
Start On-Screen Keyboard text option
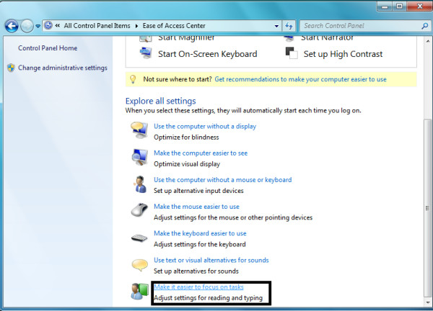pos(207,54)
